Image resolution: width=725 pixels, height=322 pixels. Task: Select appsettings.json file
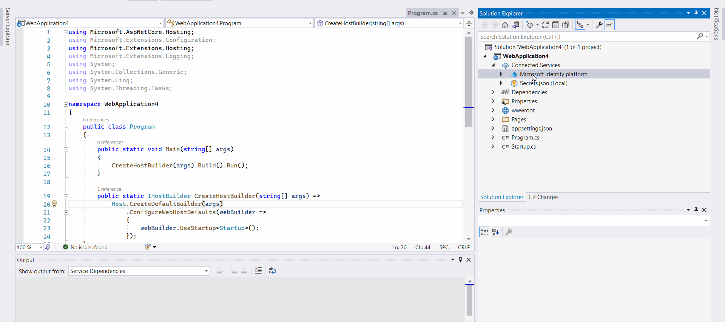click(532, 129)
